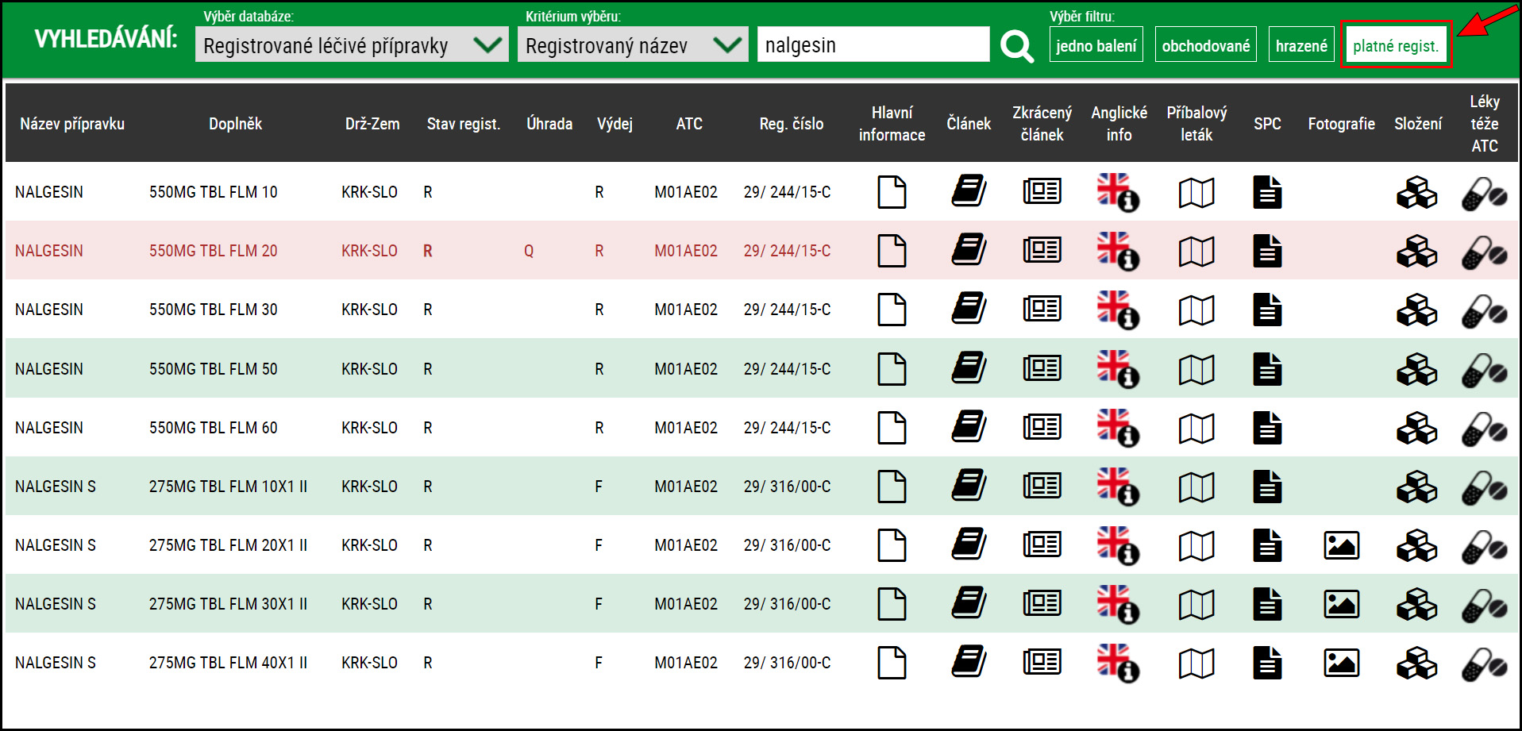This screenshot has width=1522, height=731.
Task: Show Léky téže ATC for 550MG TBL FLM 50
Action: coord(1485,370)
